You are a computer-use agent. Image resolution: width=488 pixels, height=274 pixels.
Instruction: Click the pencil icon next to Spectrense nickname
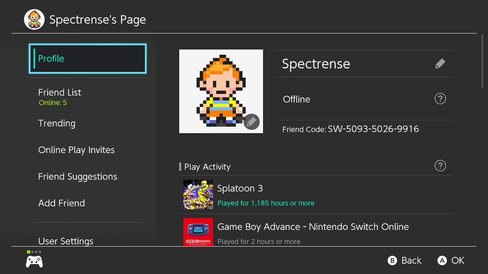pyautogui.click(x=440, y=64)
